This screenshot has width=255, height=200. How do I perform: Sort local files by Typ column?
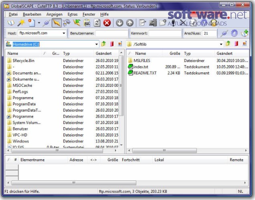[78, 53]
